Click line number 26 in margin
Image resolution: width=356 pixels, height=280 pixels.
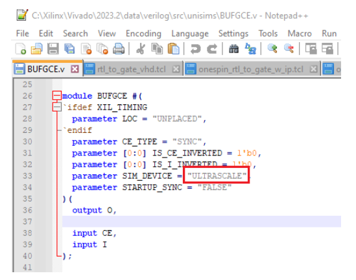27,96
